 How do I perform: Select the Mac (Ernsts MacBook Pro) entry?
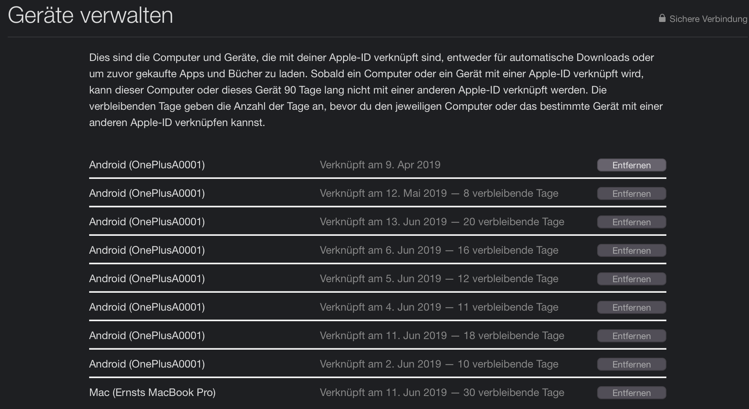click(x=152, y=392)
